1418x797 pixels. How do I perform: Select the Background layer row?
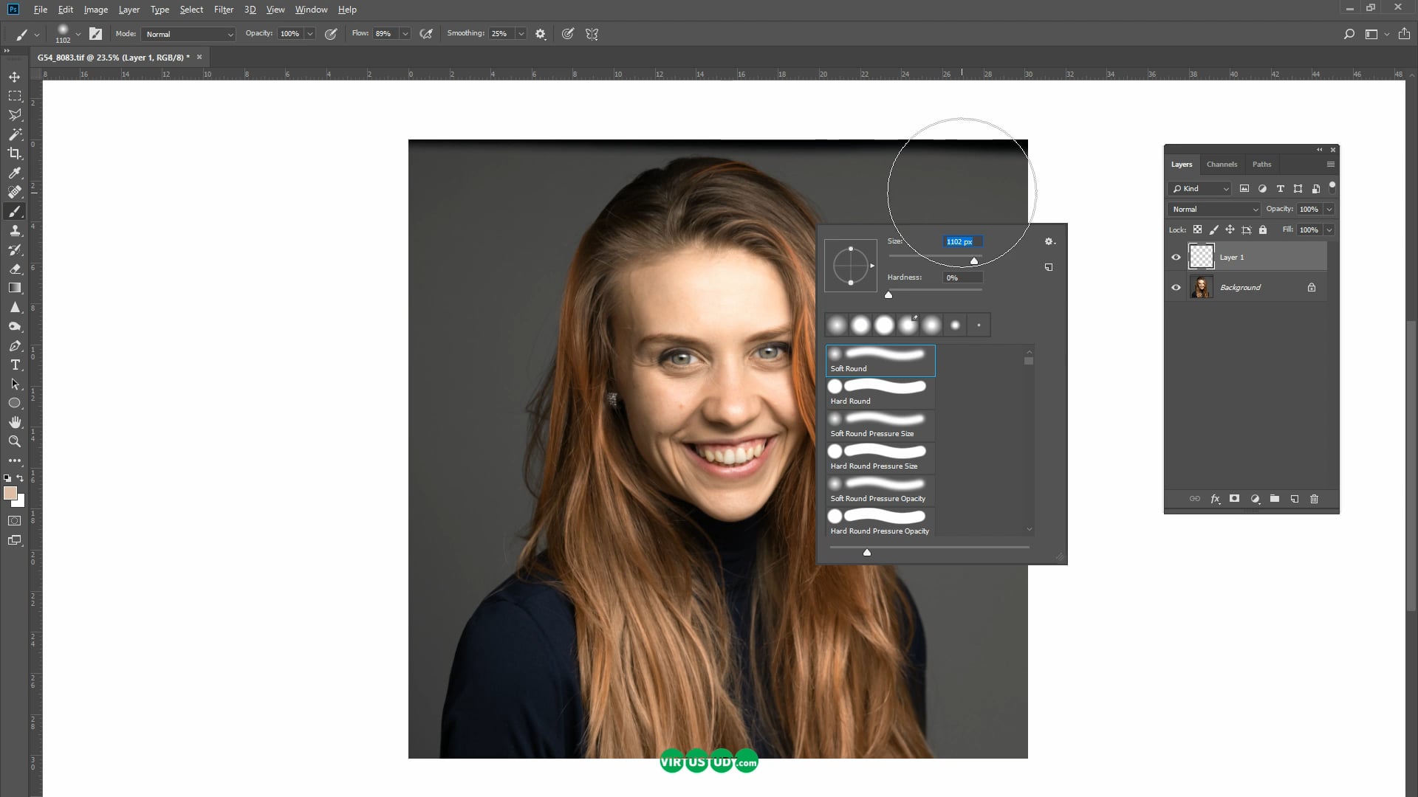[1257, 288]
